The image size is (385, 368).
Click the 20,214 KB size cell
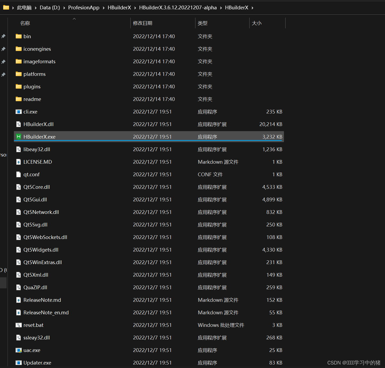pos(271,124)
